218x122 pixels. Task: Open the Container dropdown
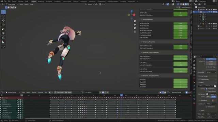[211, 104]
